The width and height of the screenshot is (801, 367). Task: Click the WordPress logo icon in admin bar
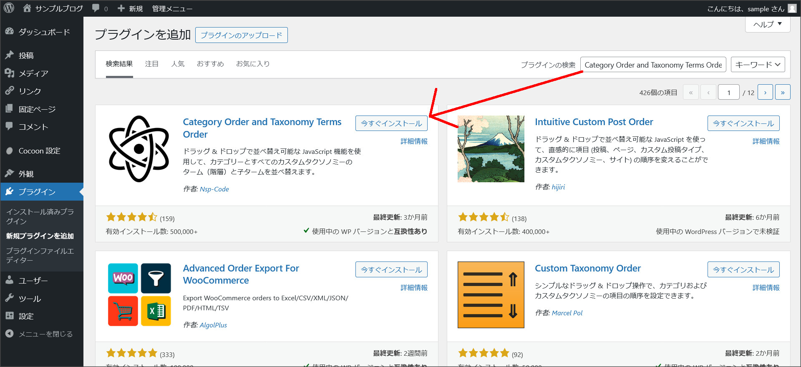pyautogui.click(x=9, y=8)
